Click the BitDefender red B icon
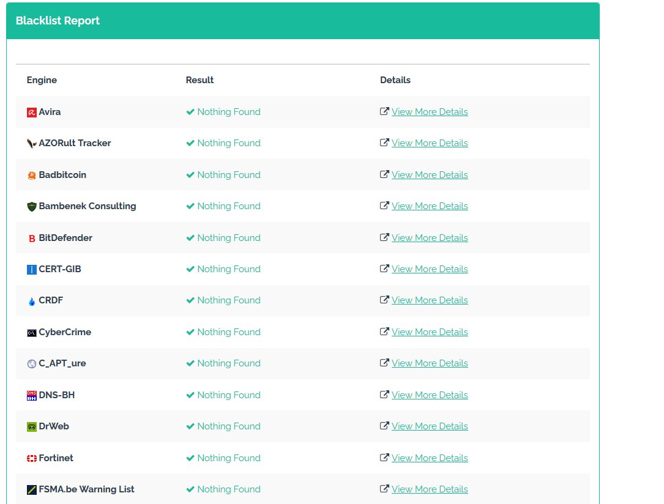 tap(32, 239)
